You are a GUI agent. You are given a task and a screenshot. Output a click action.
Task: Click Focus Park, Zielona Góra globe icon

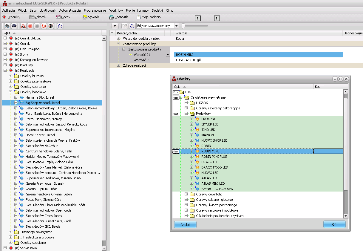pos(21,200)
